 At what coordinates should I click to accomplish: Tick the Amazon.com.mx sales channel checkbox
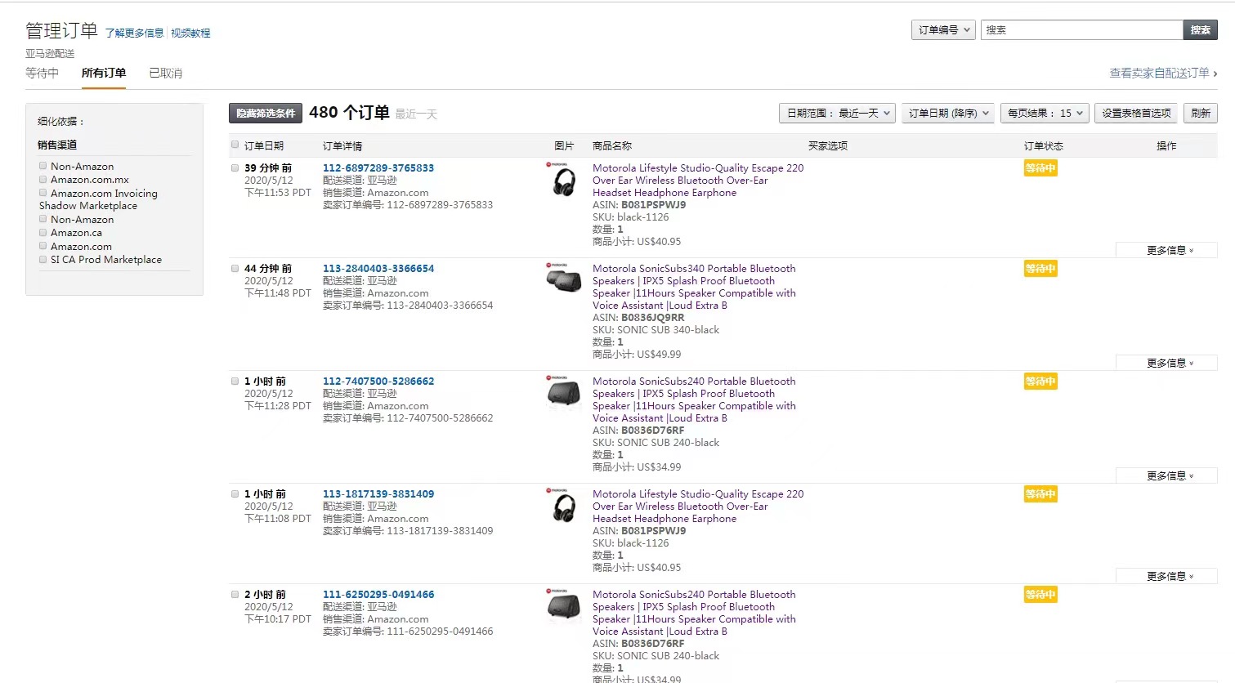click(43, 179)
